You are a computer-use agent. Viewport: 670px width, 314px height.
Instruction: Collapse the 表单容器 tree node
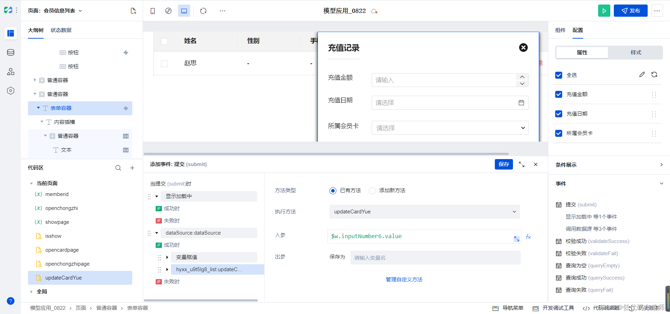[38, 108]
